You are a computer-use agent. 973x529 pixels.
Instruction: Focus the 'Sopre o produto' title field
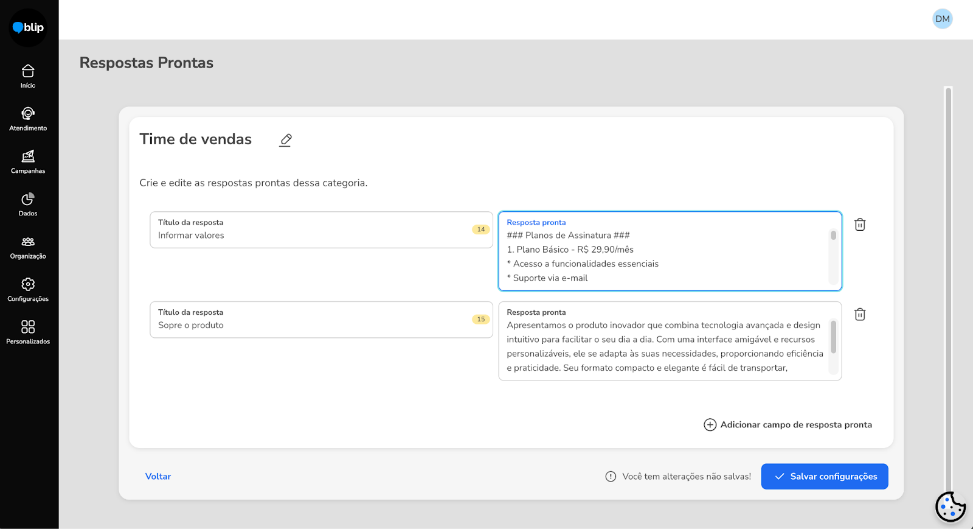pyautogui.click(x=310, y=326)
